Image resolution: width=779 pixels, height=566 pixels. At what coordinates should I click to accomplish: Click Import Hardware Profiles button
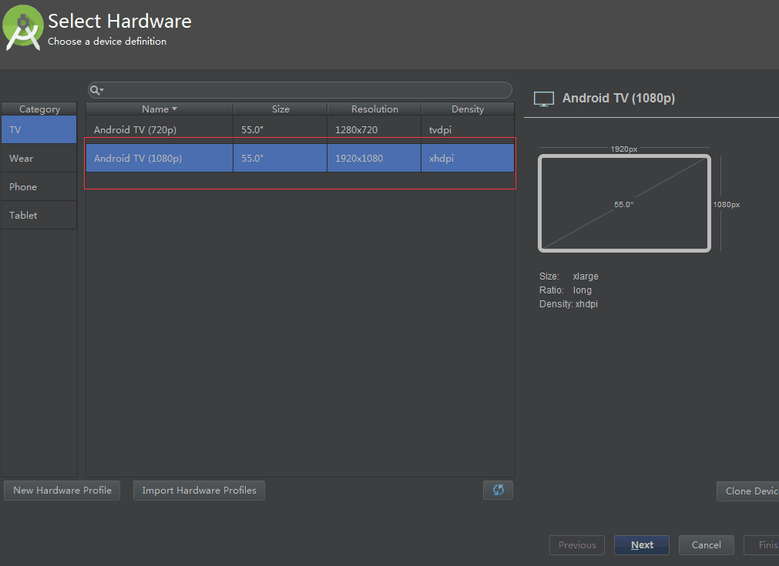199,491
